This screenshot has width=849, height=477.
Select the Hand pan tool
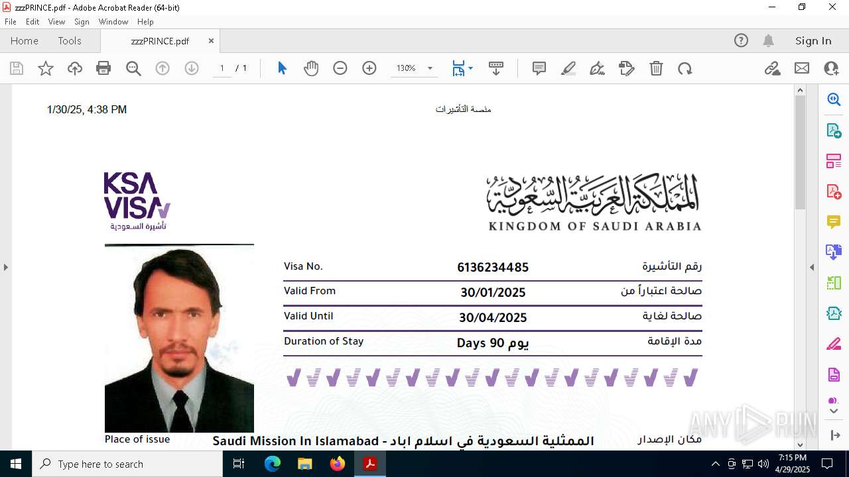[x=311, y=68]
